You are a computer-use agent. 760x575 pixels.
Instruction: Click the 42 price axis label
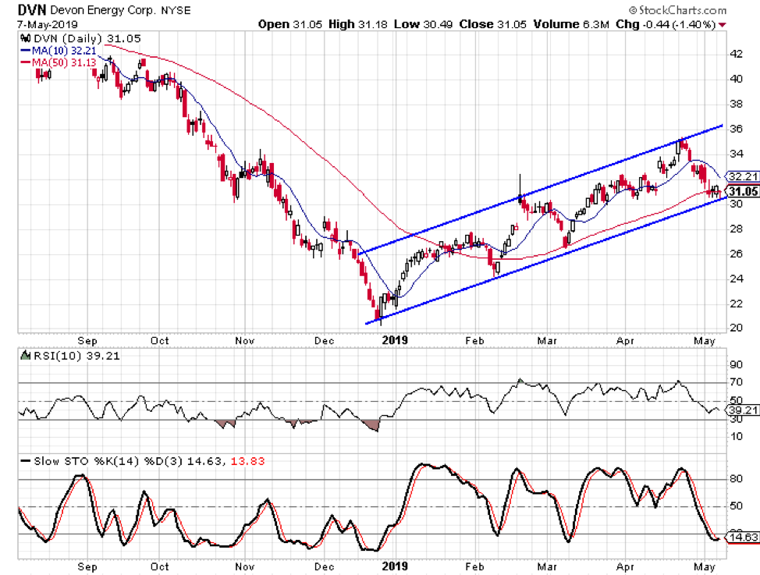click(737, 54)
